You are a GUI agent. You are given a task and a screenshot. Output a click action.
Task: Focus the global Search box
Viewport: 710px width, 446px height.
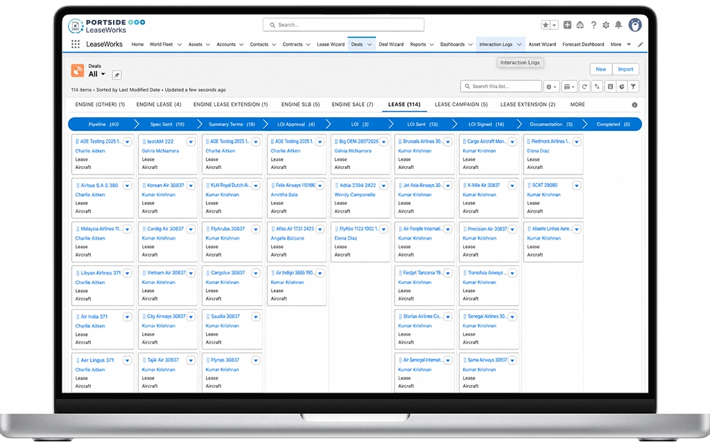pyautogui.click(x=343, y=25)
